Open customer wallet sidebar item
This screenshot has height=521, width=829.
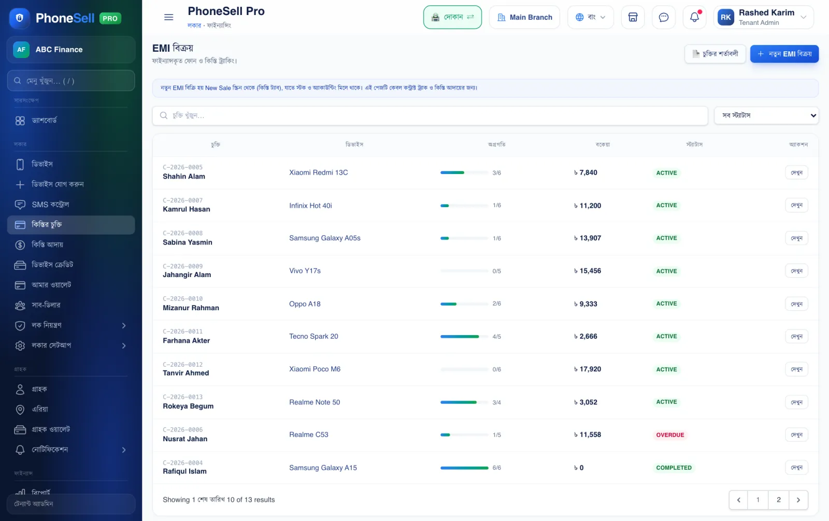[x=71, y=429]
